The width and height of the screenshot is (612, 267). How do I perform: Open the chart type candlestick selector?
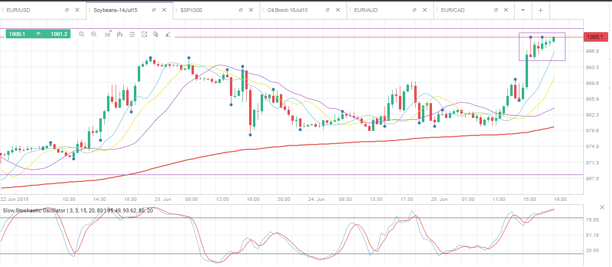[120, 34]
